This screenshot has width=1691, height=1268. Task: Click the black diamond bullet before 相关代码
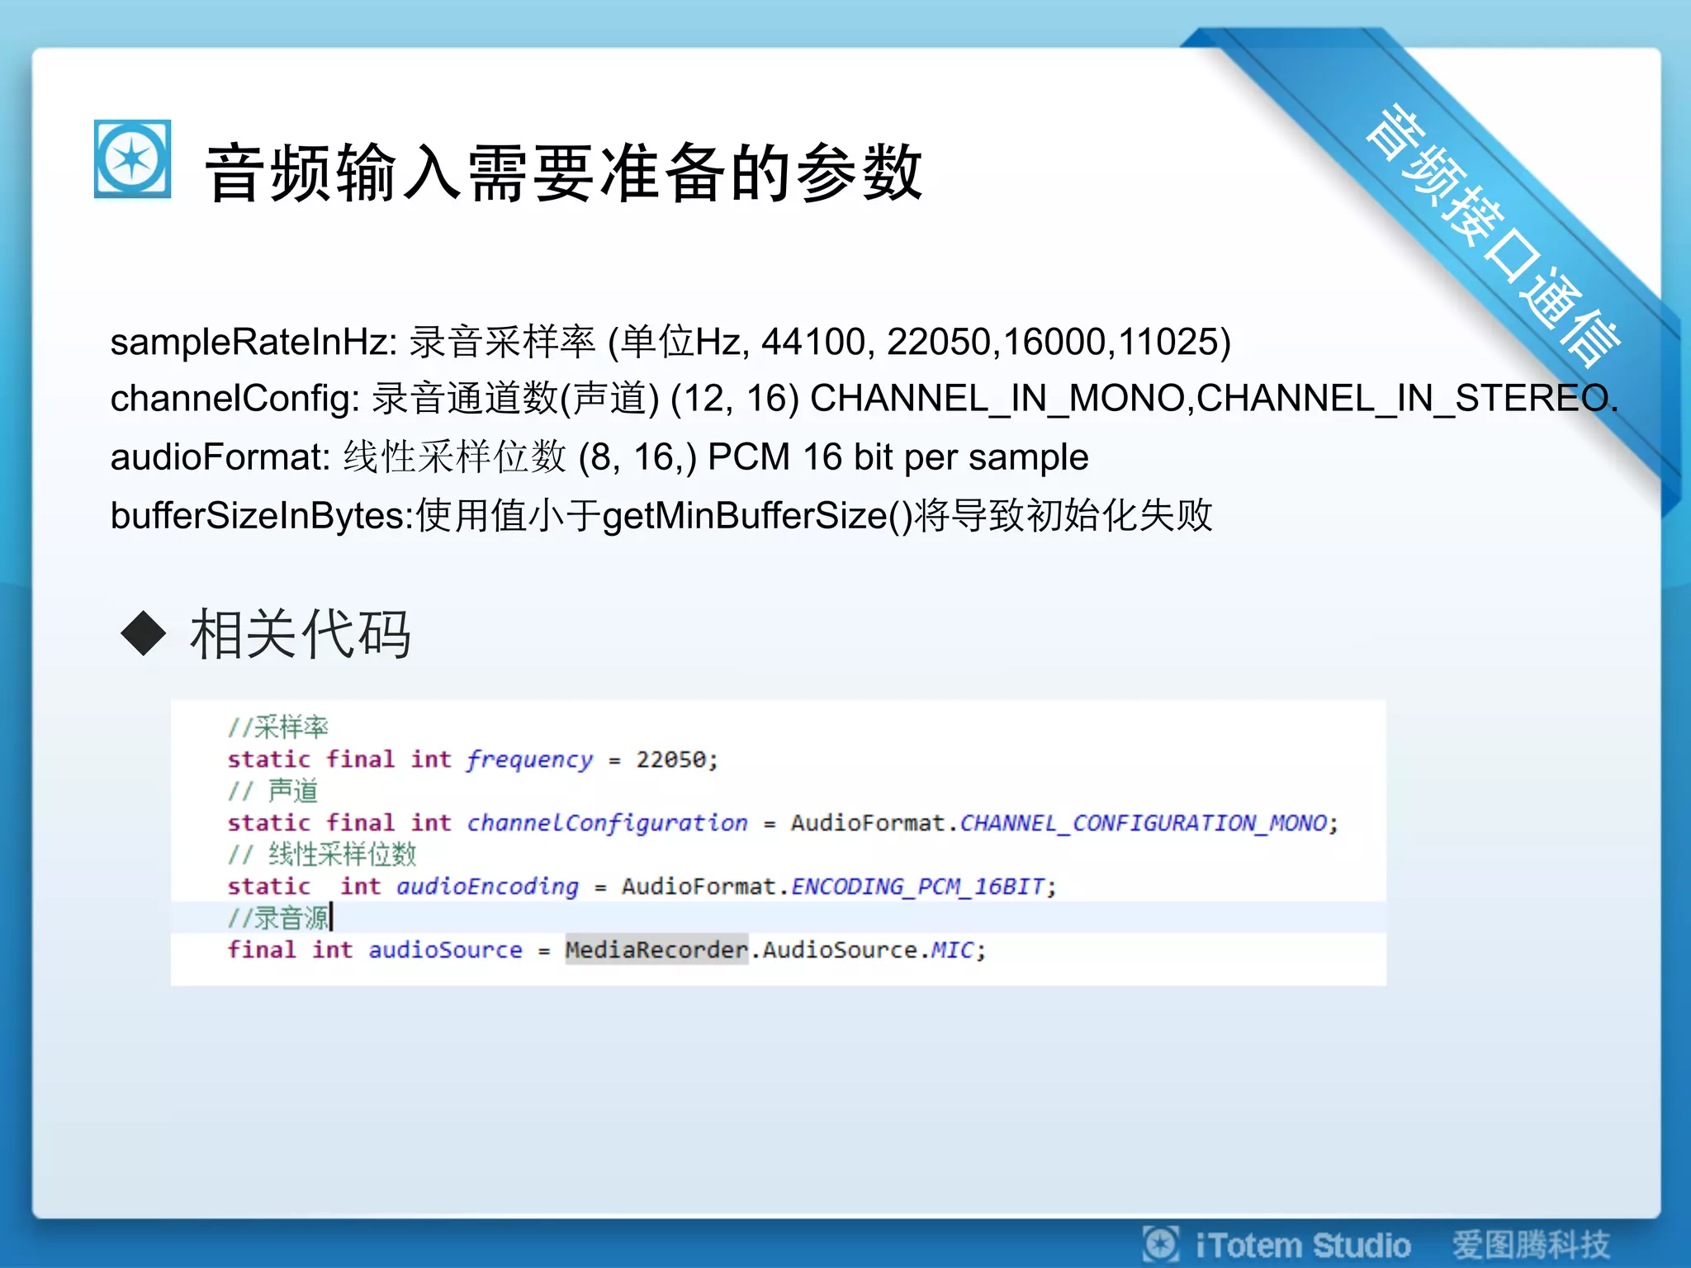(144, 633)
